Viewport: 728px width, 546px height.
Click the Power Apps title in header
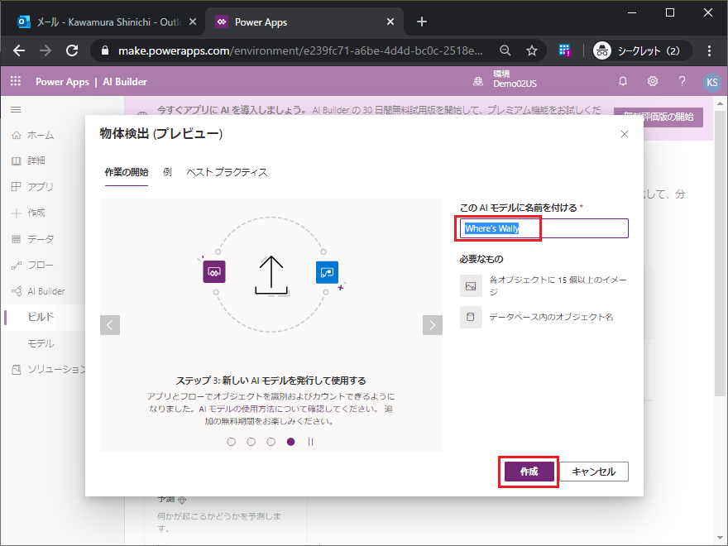tap(62, 82)
